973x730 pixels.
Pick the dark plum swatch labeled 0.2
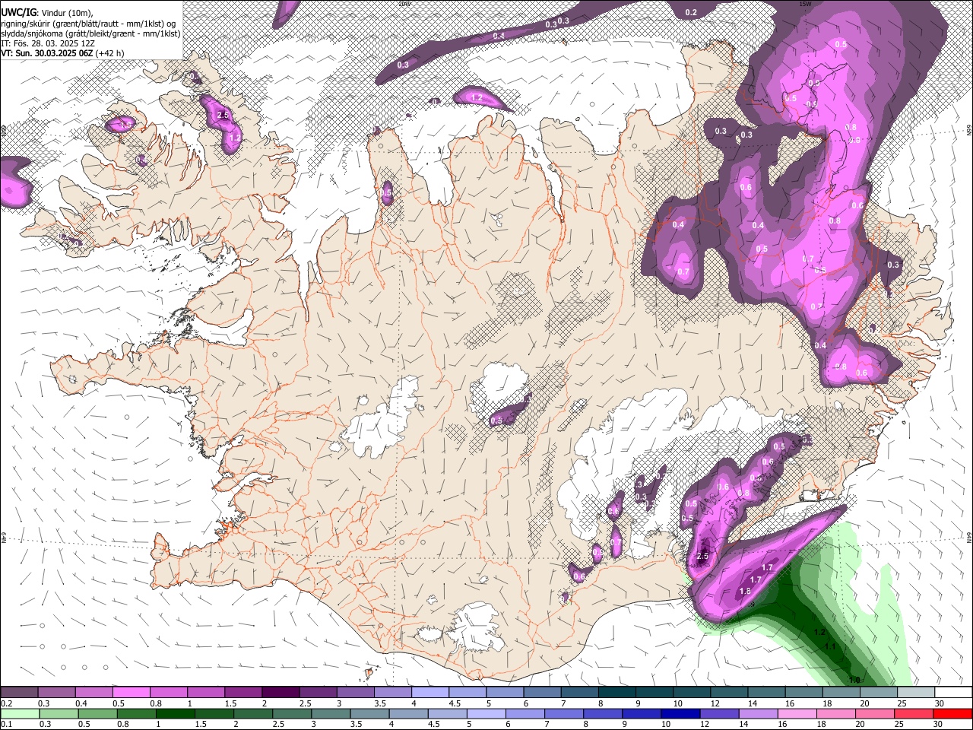(x=19, y=693)
